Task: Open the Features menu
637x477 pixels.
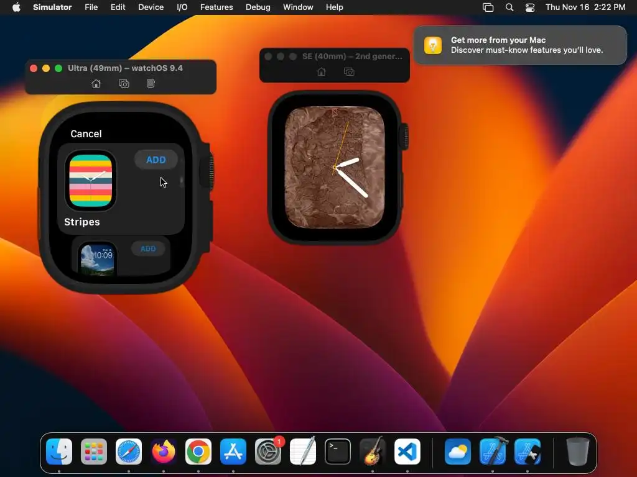Action: click(x=216, y=7)
